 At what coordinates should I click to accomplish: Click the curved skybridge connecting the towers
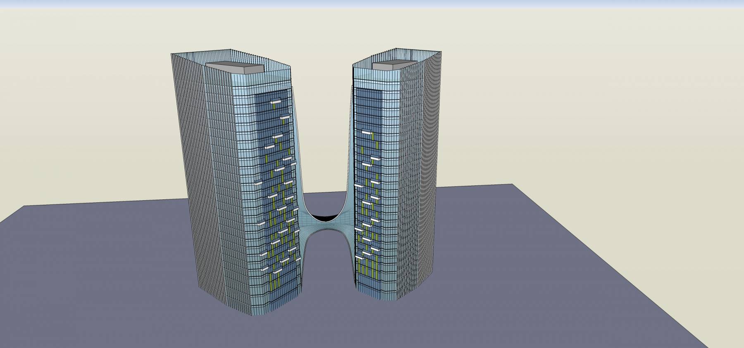[327, 224]
